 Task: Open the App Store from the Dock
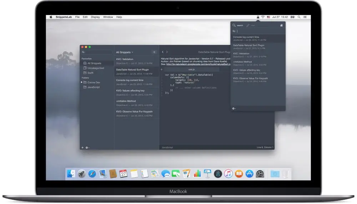click(x=250, y=174)
